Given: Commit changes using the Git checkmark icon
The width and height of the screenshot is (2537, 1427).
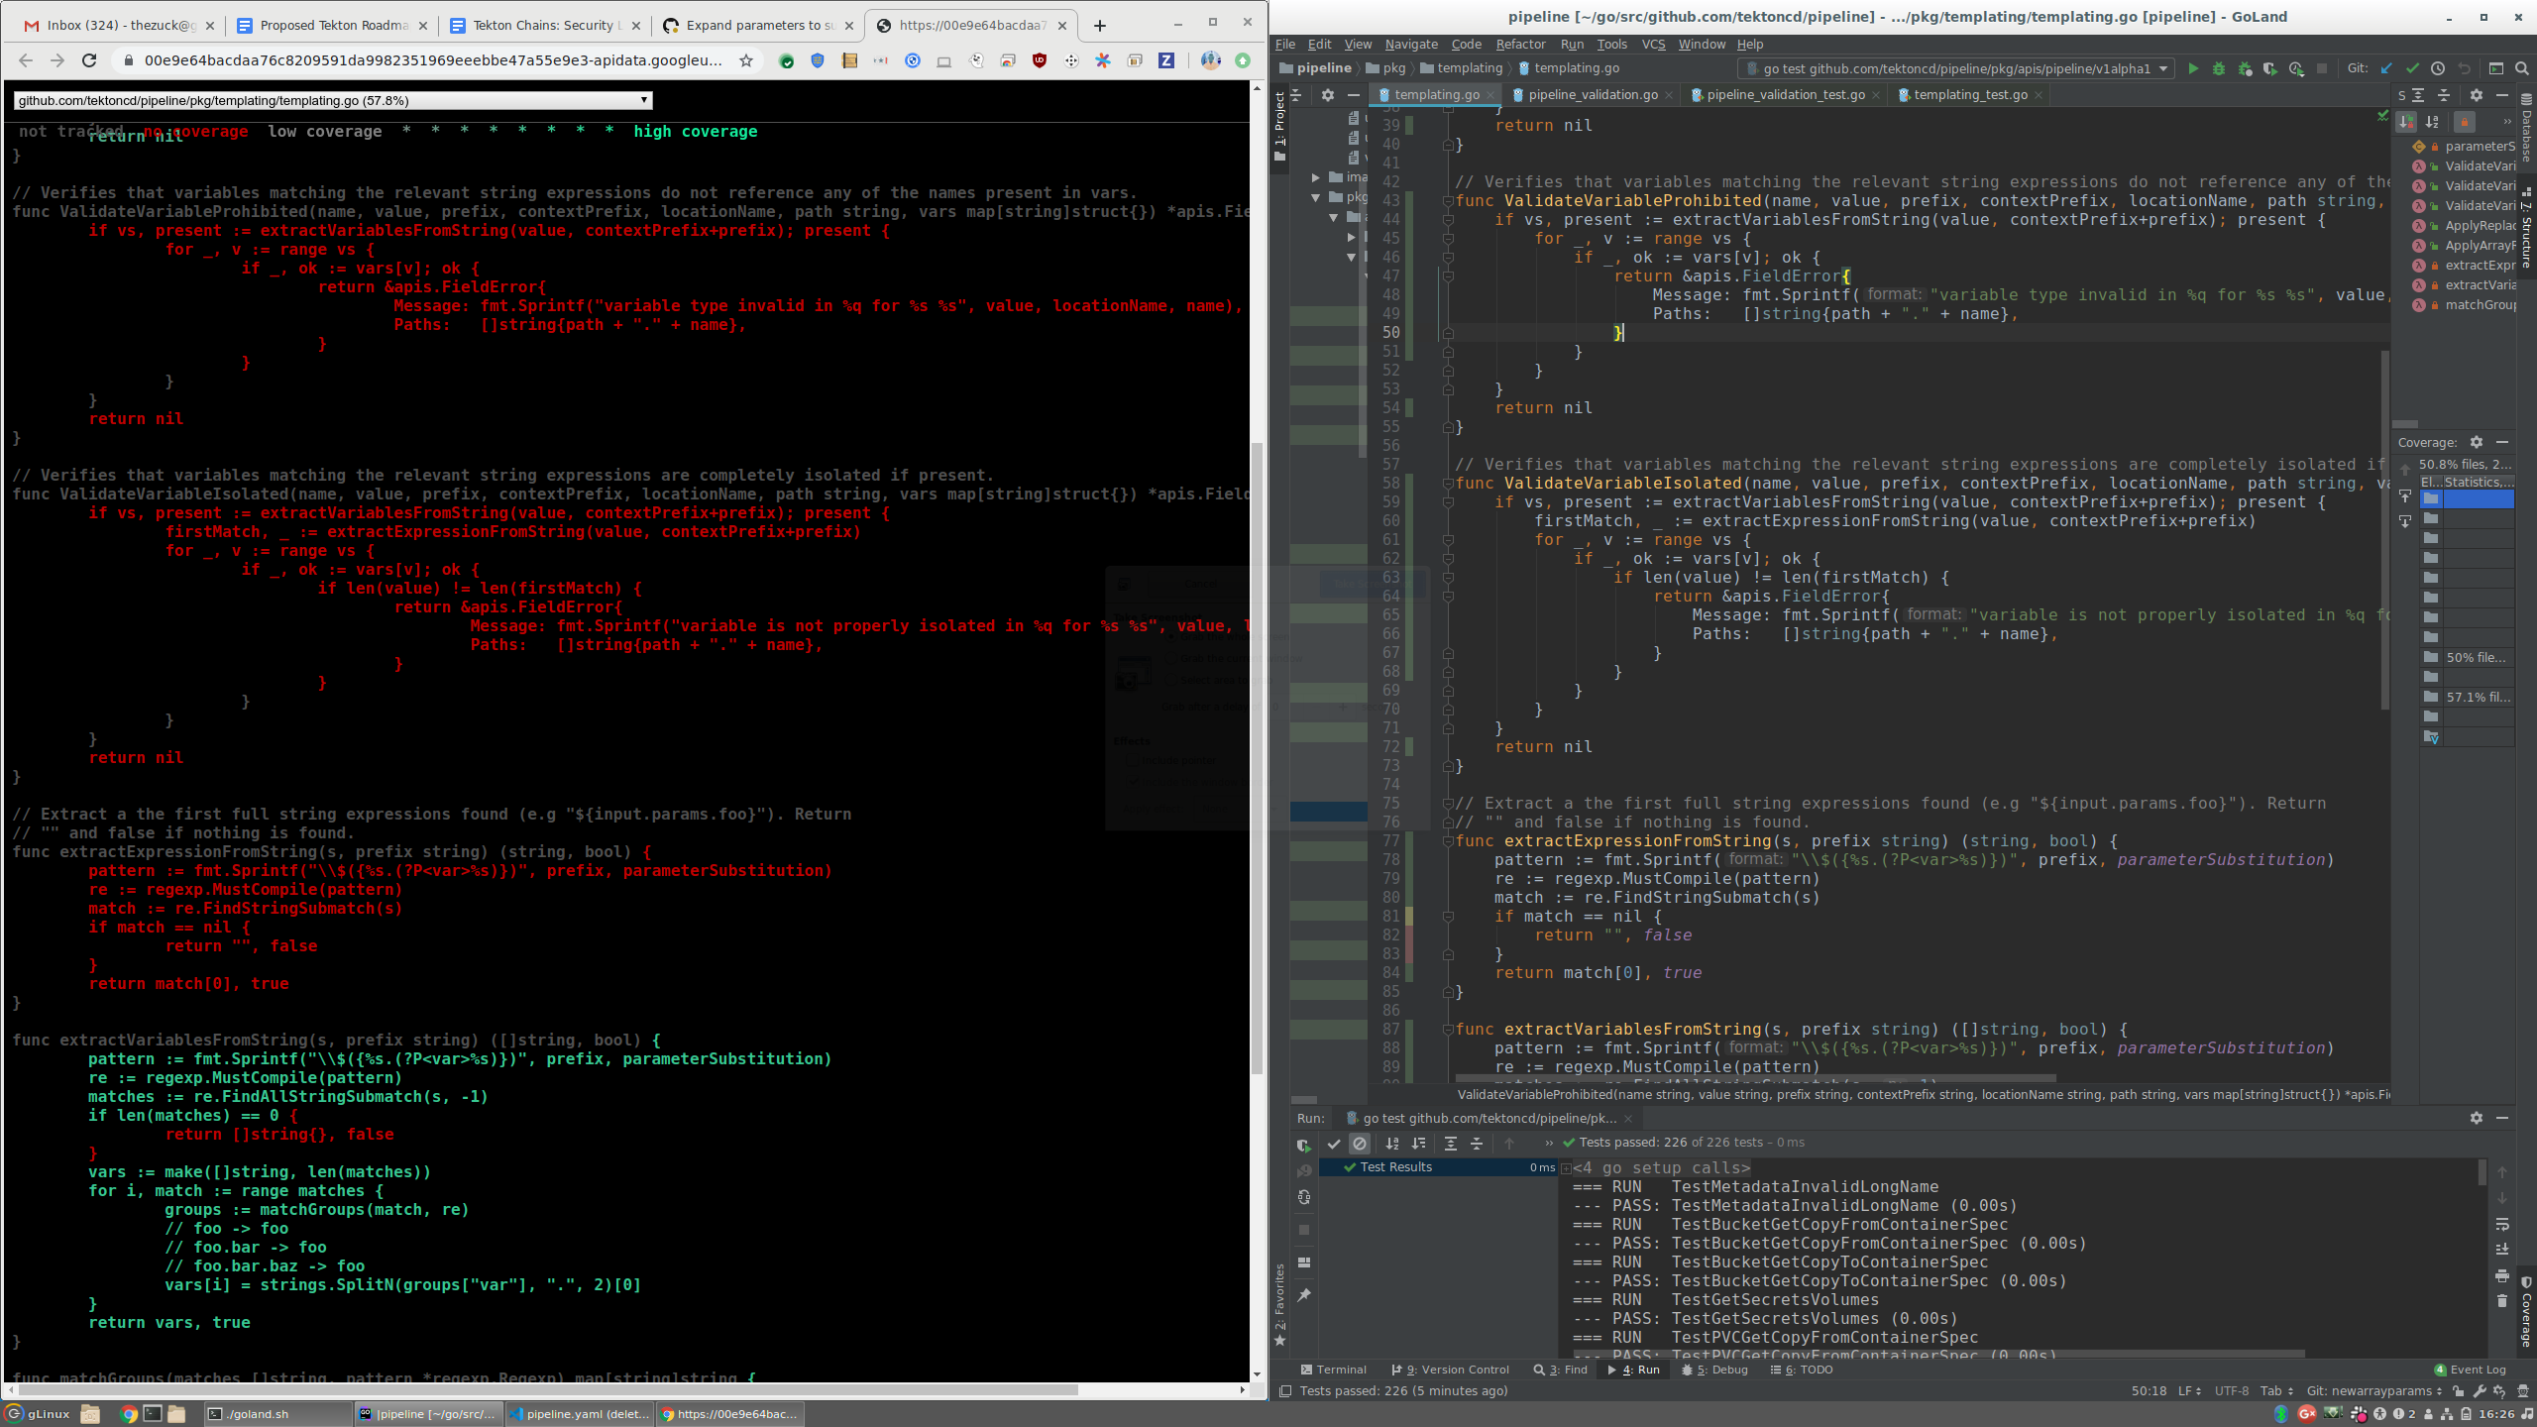Looking at the screenshot, I should (x=2412, y=68).
